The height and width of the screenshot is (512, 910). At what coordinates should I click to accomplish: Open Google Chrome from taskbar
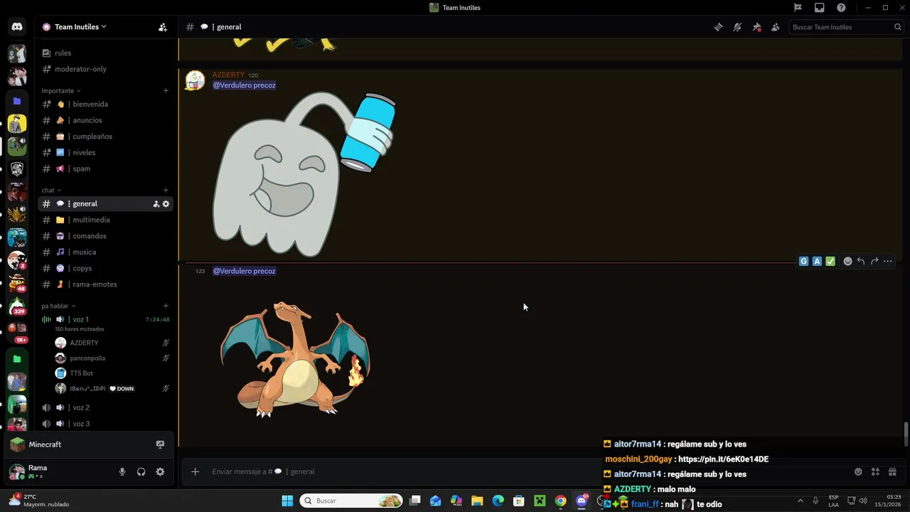click(x=560, y=501)
